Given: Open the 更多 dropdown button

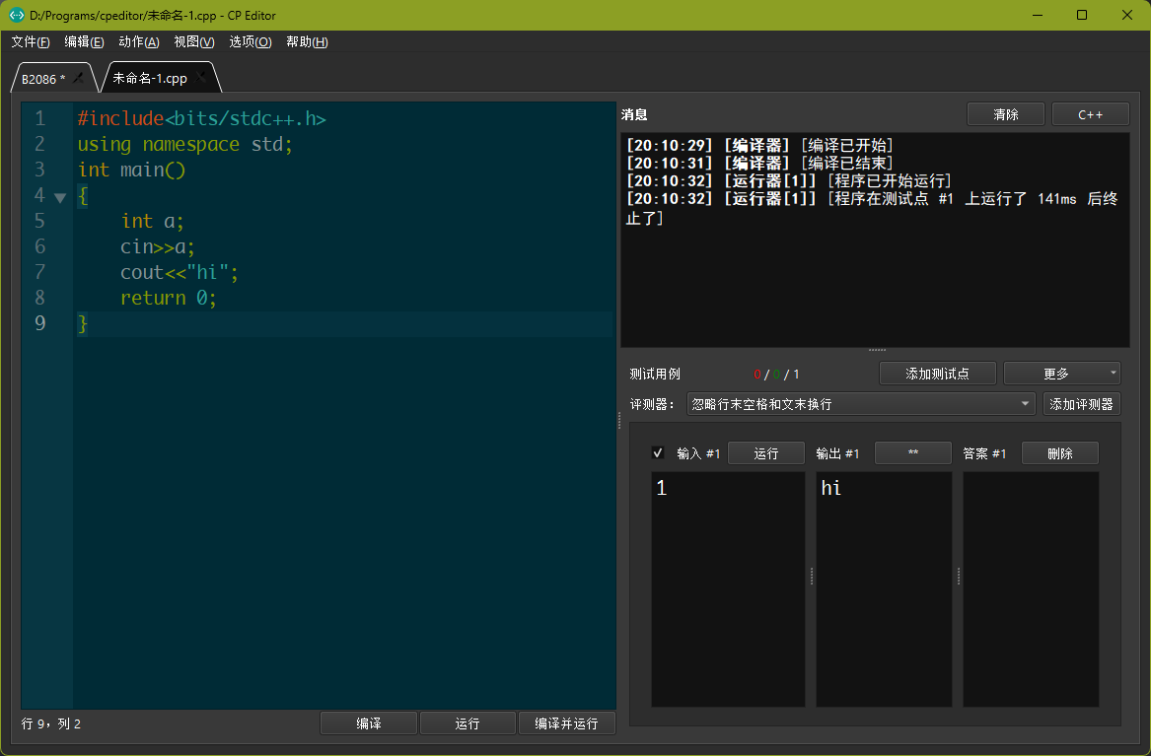Looking at the screenshot, I should tap(1061, 374).
